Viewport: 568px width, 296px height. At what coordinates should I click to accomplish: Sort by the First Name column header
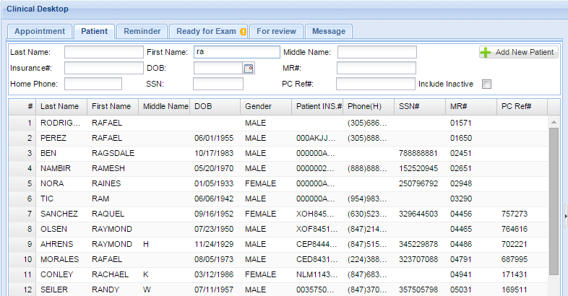(113, 106)
